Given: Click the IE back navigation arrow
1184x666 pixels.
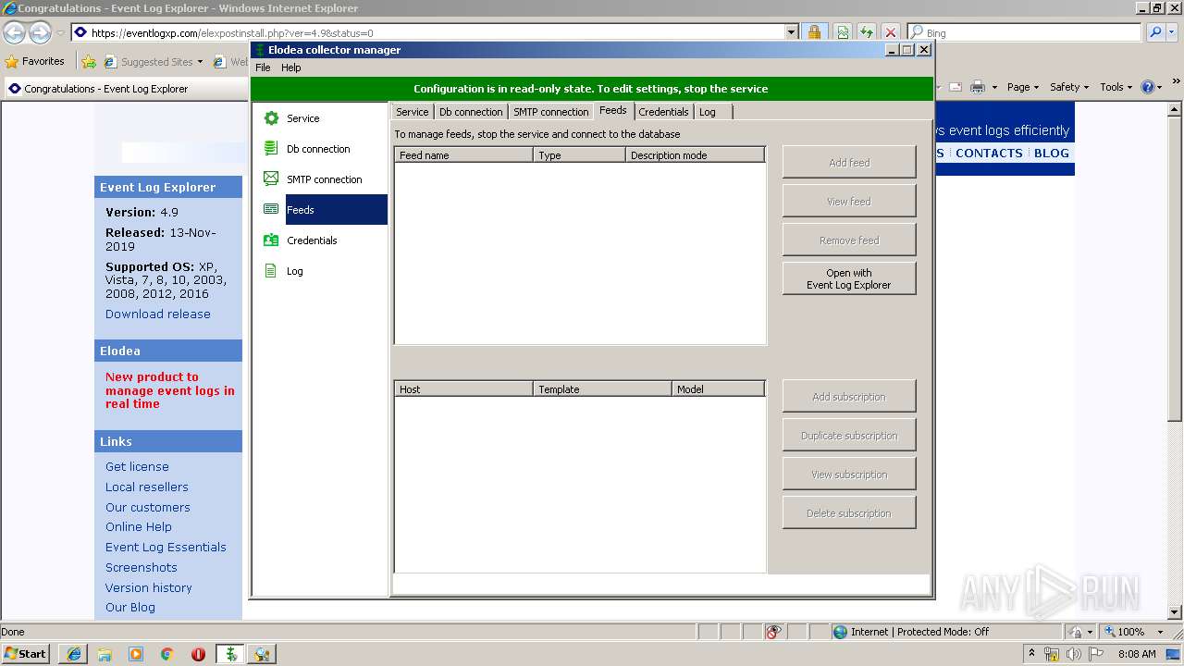Looking at the screenshot, I should coord(15,32).
